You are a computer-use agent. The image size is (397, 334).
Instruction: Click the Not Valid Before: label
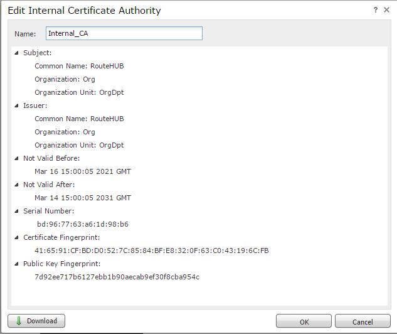pos(51,158)
